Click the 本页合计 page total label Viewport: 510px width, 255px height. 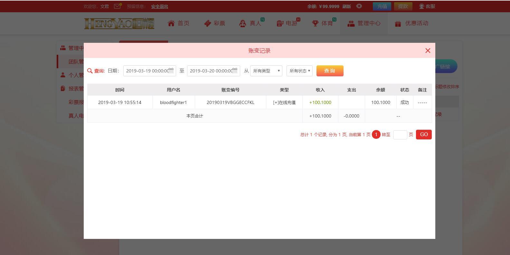click(x=195, y=116)
